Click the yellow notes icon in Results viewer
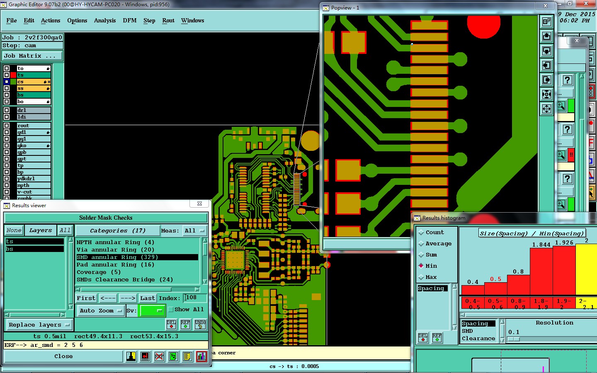This screenshot has height=373, width=597. 187,356
